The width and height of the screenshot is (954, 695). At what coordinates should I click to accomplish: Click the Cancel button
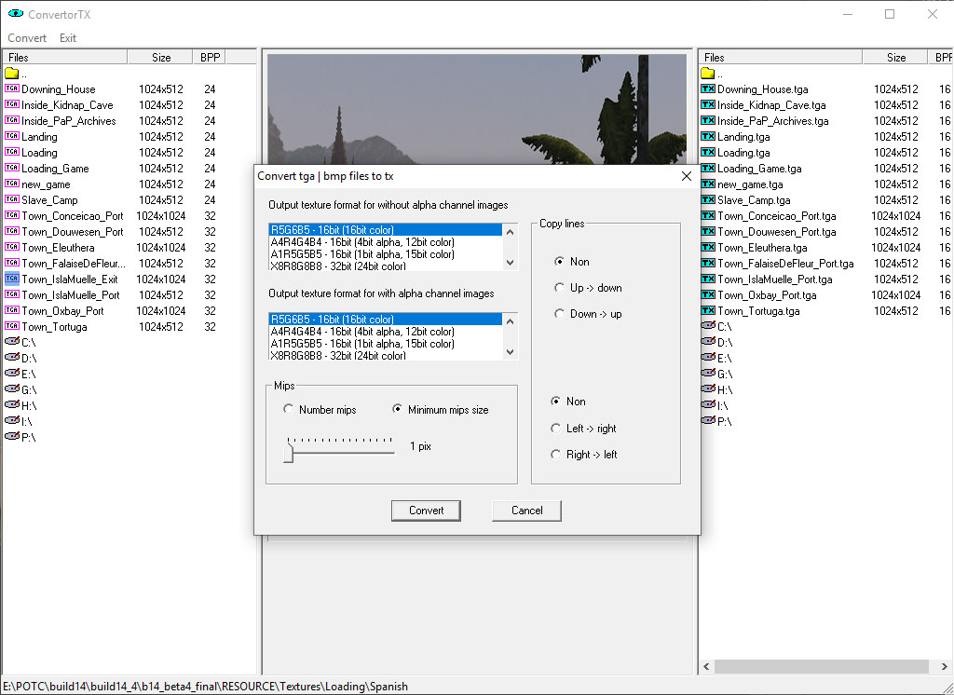tap(526, 511)
